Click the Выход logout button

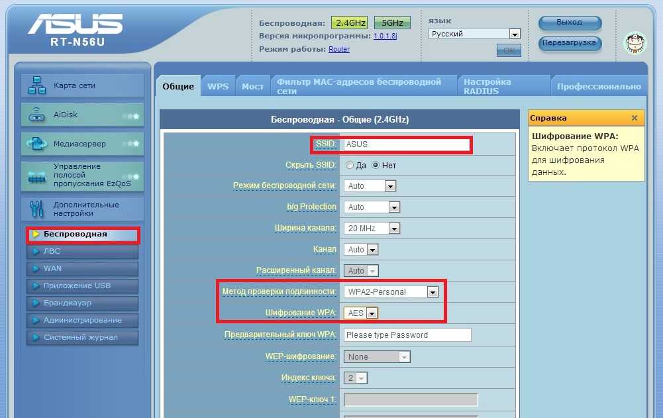(570, 23)
